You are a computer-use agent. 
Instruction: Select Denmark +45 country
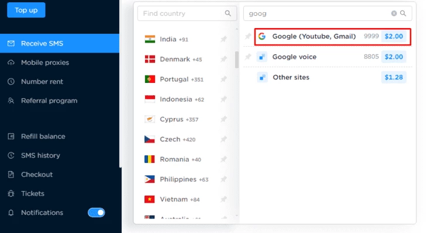181,59
